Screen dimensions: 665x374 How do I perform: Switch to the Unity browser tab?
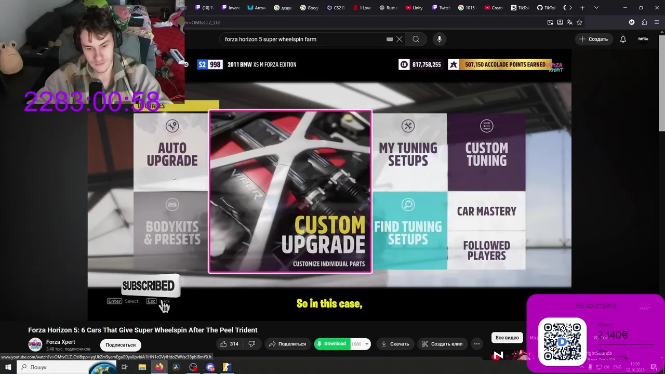click(414, 8)
